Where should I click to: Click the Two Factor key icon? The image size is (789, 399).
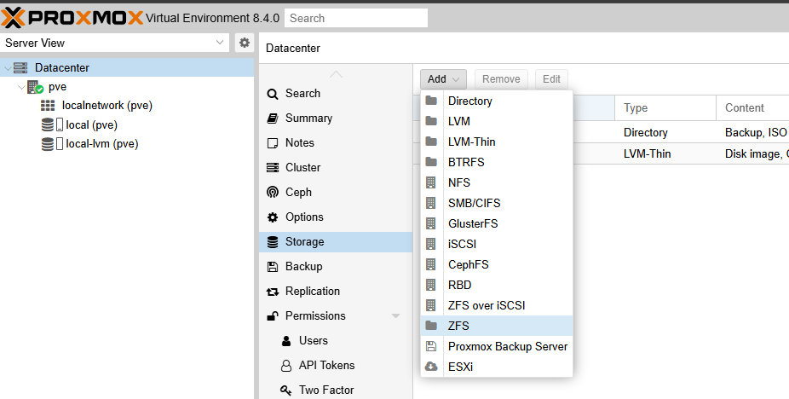point(286,390)
